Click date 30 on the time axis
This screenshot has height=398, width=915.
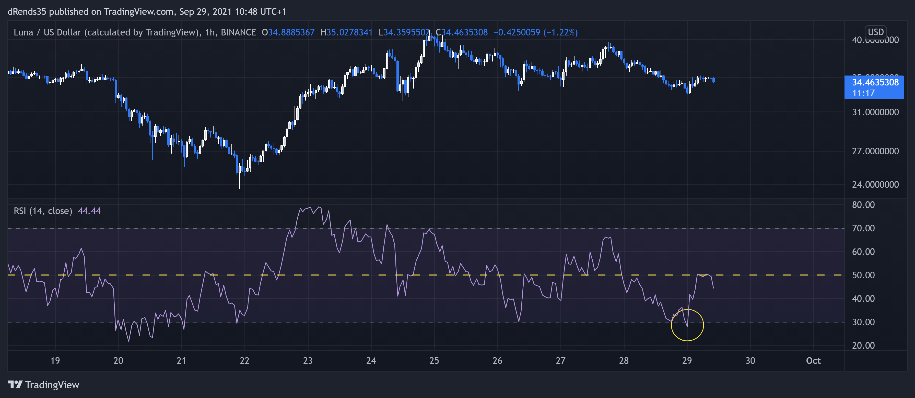[x=750, y=361]
